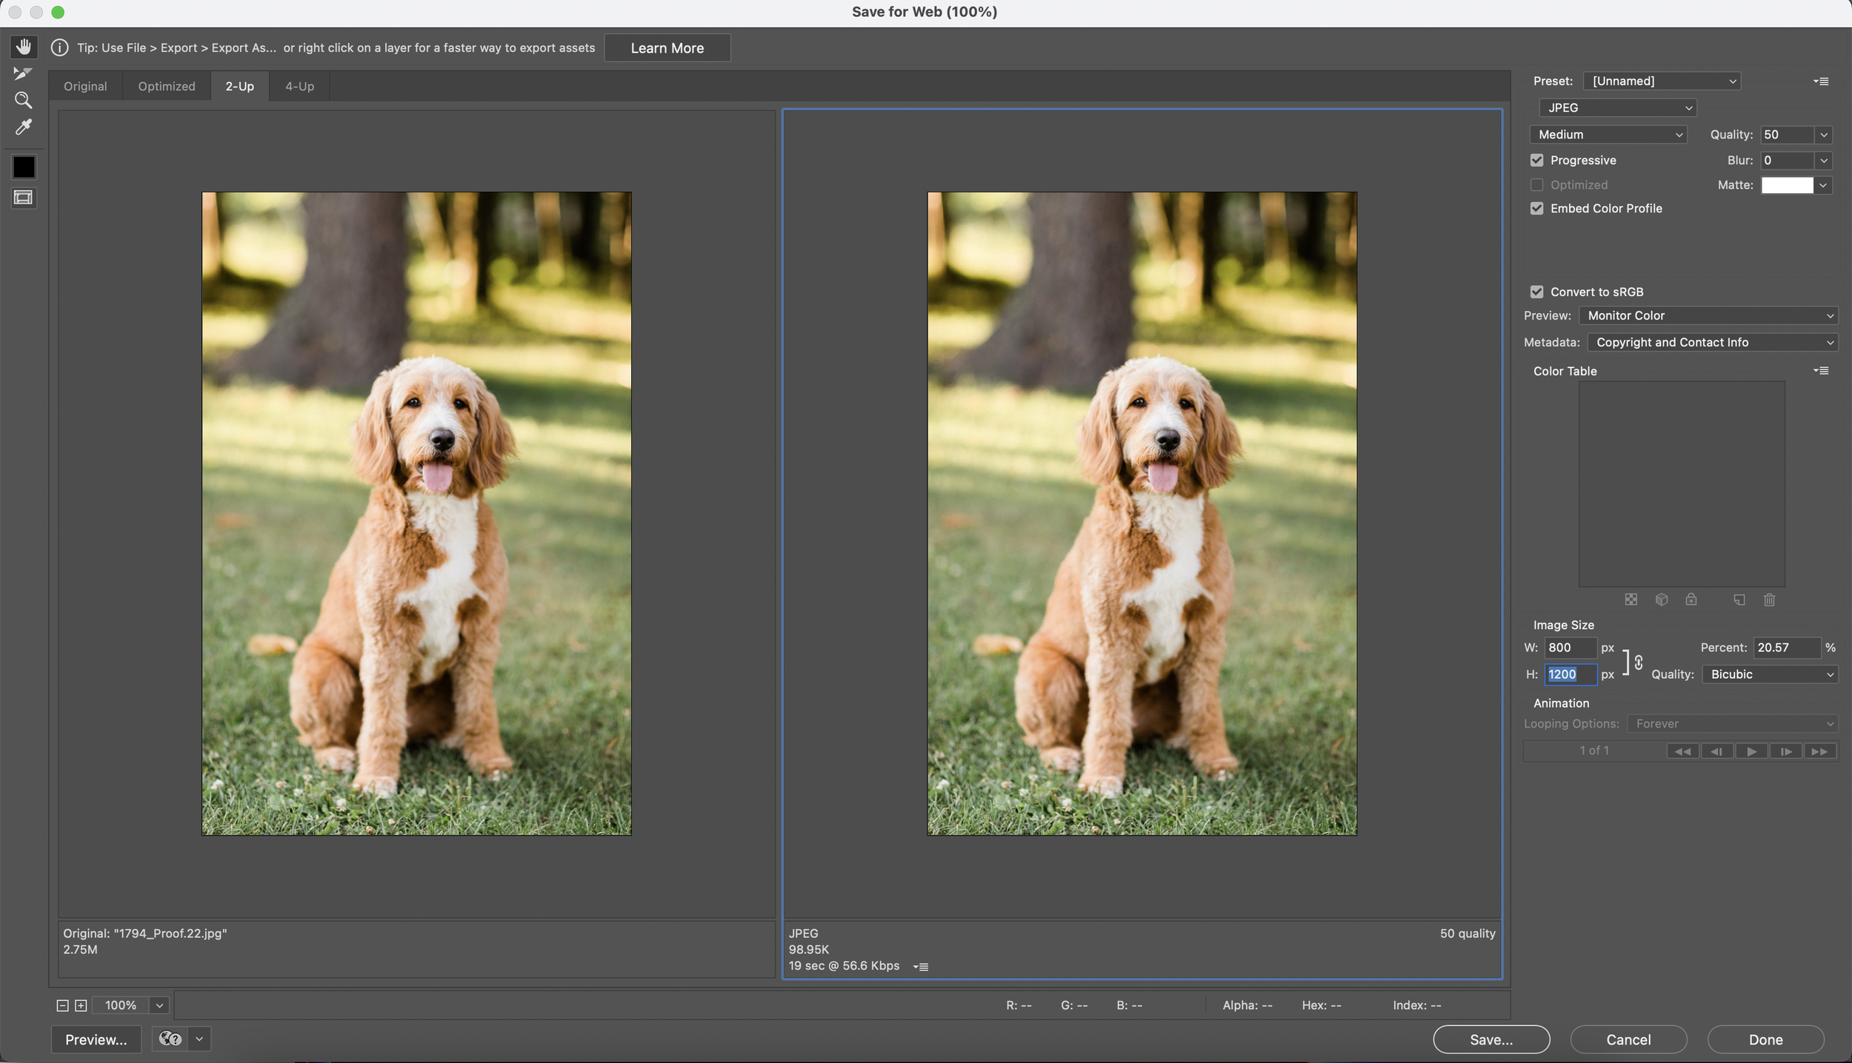Click the Learn More button
This screenshot has width=1852, height=1063.
[667, 47]
